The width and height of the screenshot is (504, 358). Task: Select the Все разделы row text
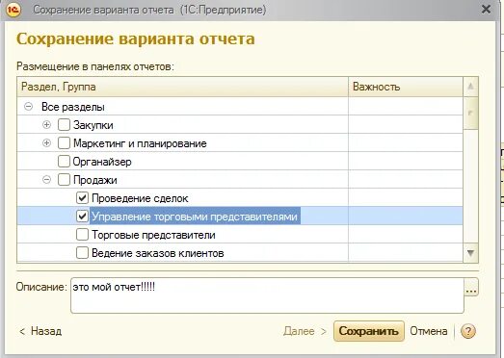point(73,107)
